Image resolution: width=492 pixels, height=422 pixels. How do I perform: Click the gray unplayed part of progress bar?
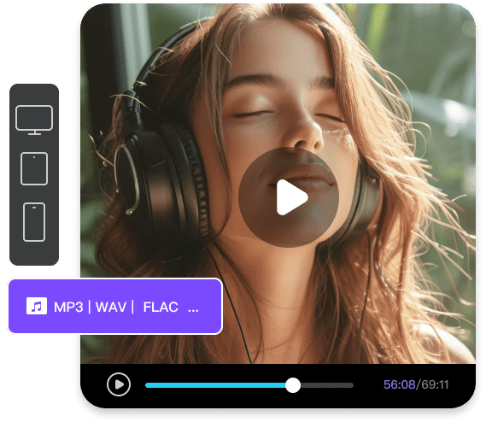click(327, 385)
